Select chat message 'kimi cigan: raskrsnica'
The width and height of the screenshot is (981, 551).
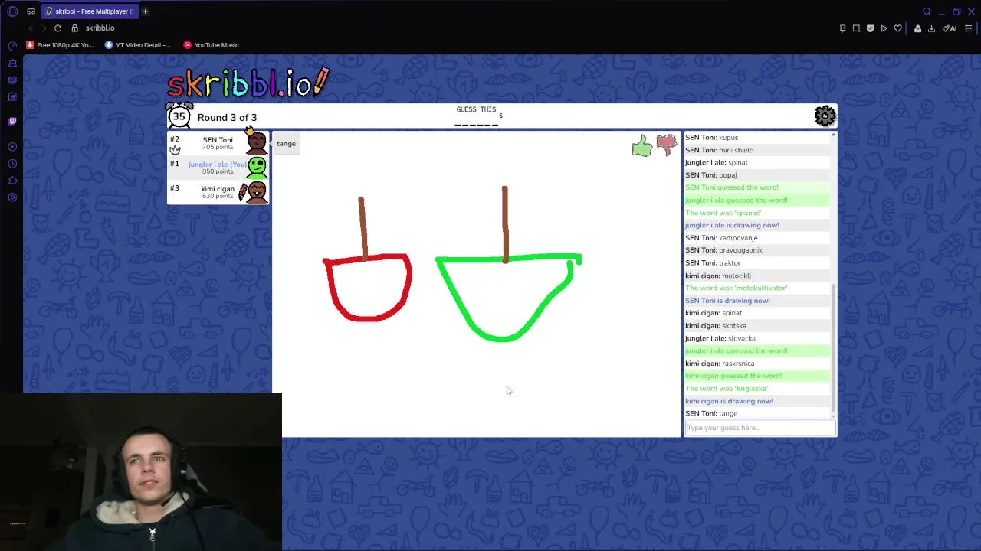[x=720, y=364]
